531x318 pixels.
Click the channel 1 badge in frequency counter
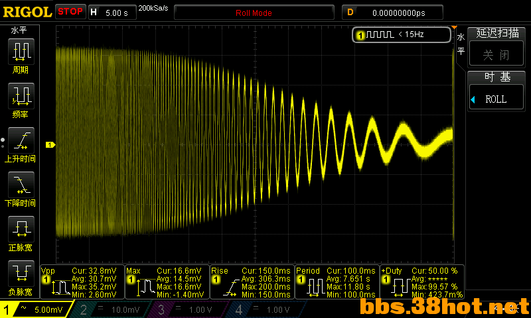(360, 35)
